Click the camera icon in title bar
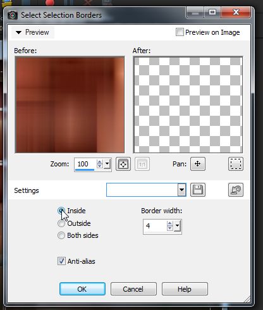Screen dimensions: 263x310 (13, 15)
